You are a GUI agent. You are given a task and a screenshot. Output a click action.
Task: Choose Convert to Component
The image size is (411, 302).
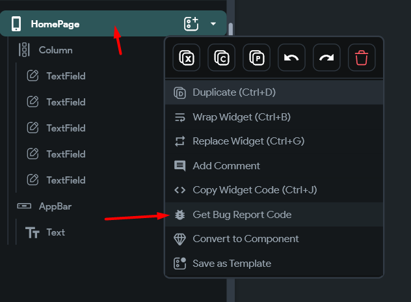point(274,239)
